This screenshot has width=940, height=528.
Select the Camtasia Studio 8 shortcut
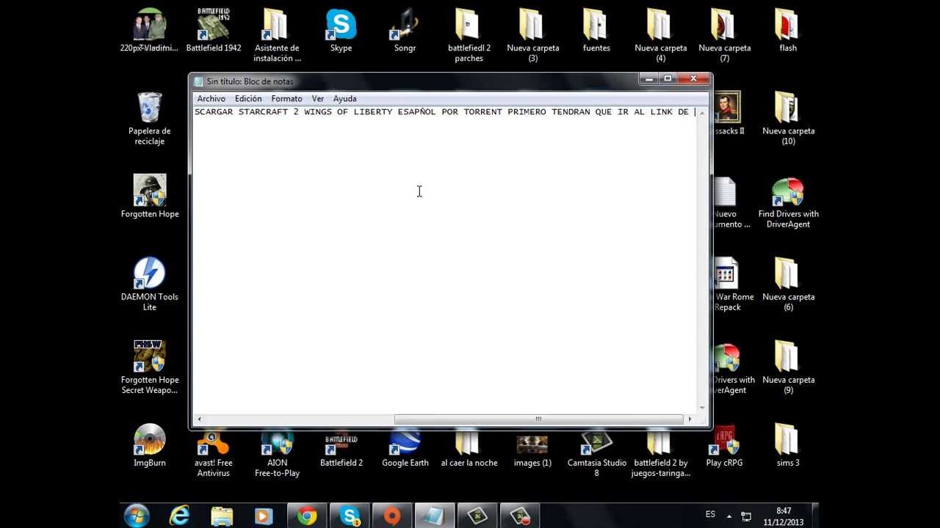coord(596,453)
